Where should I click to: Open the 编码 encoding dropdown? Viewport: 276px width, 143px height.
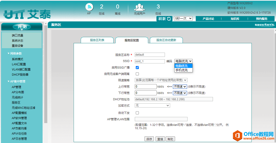183,61
